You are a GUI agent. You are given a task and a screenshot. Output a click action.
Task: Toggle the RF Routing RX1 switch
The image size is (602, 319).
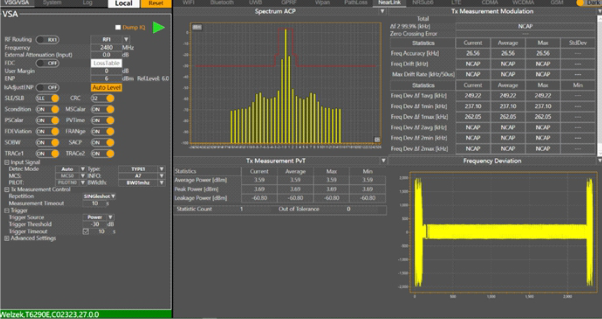click(47, 40)
